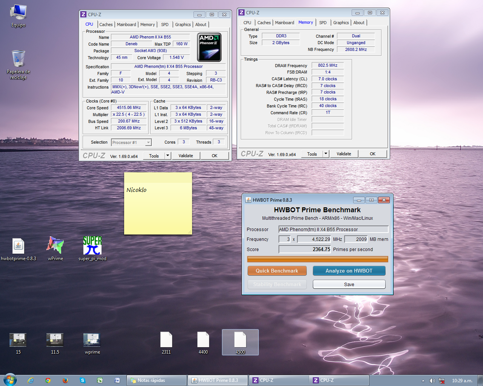Click Analyze on HWBOT button
This screenshot has width=483, height=386.
[349, 271]
